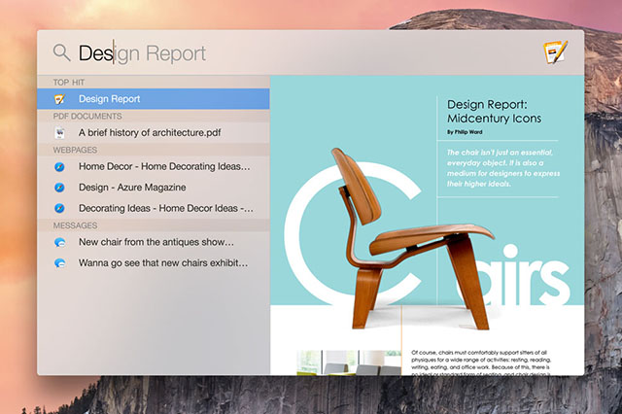Click the magnifying glass search icon
Viewport: 622px width, 414px height.
tap(61, 52)
